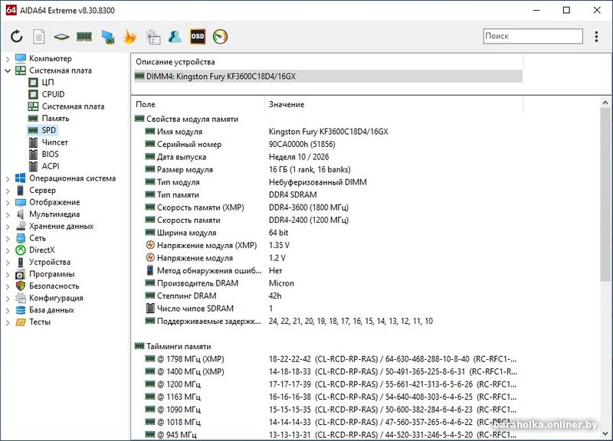Click the vertical scrollbar thumb

coord(605,194)
